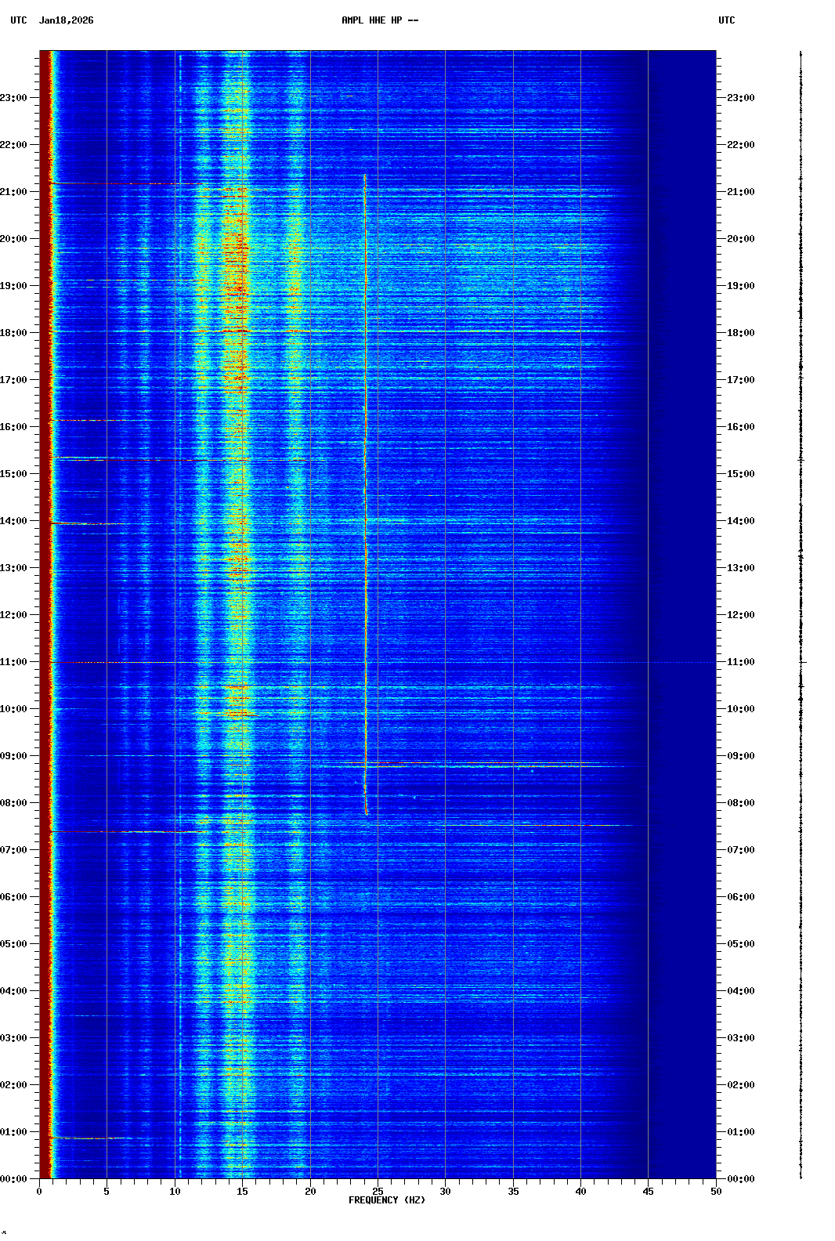835x1241 pixels.
Task: Select 04:00 on the right time axis
Action: [740, 991]
